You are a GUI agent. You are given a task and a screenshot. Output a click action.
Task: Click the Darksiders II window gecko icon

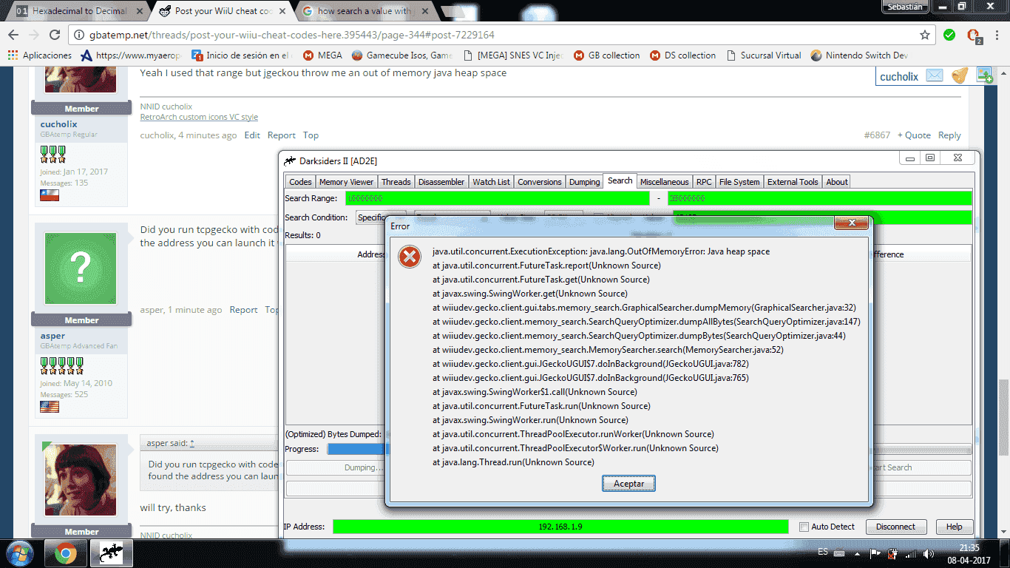(291, 160)
